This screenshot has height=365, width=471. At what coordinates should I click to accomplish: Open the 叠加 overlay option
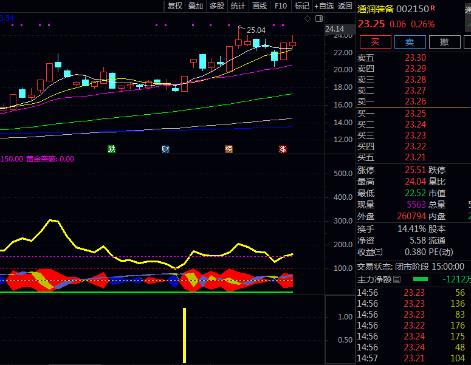coord(196,6)
